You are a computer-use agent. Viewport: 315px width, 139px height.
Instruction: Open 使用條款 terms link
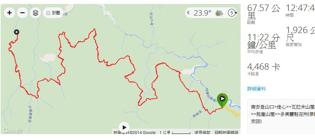tap(202, 132)
